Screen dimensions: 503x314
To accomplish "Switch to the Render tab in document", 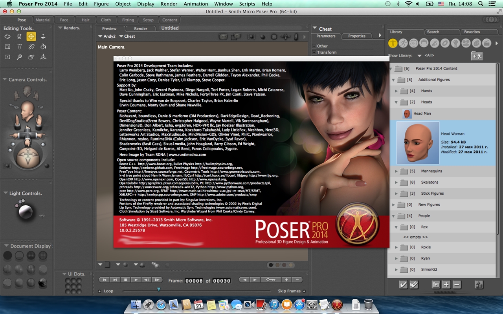I will [141, 28].
